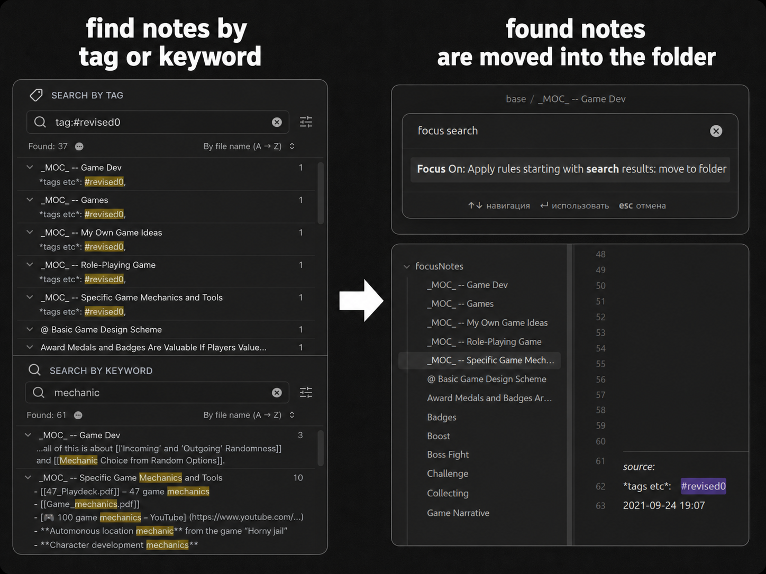This screenshot has width=766, height=574.
Task: Open the options bubble next to Found: 37
Action: [79, 146]
